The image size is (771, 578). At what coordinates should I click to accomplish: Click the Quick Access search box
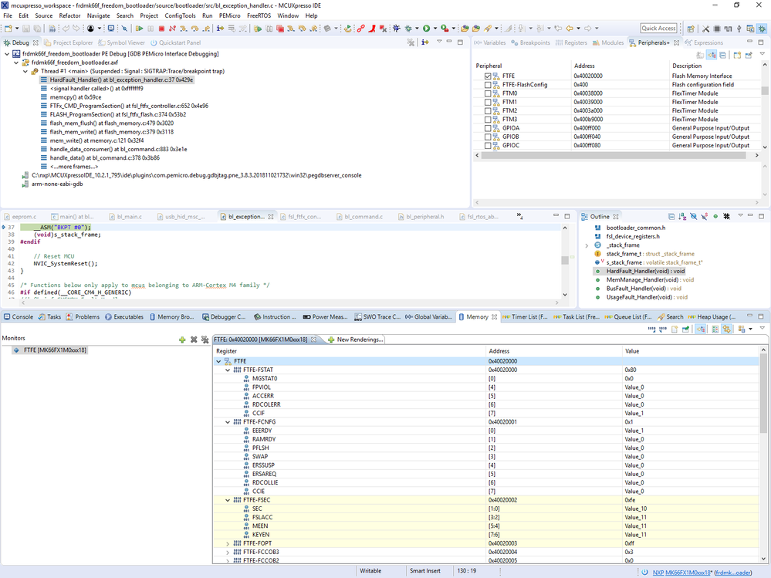[x=659, y=29]
